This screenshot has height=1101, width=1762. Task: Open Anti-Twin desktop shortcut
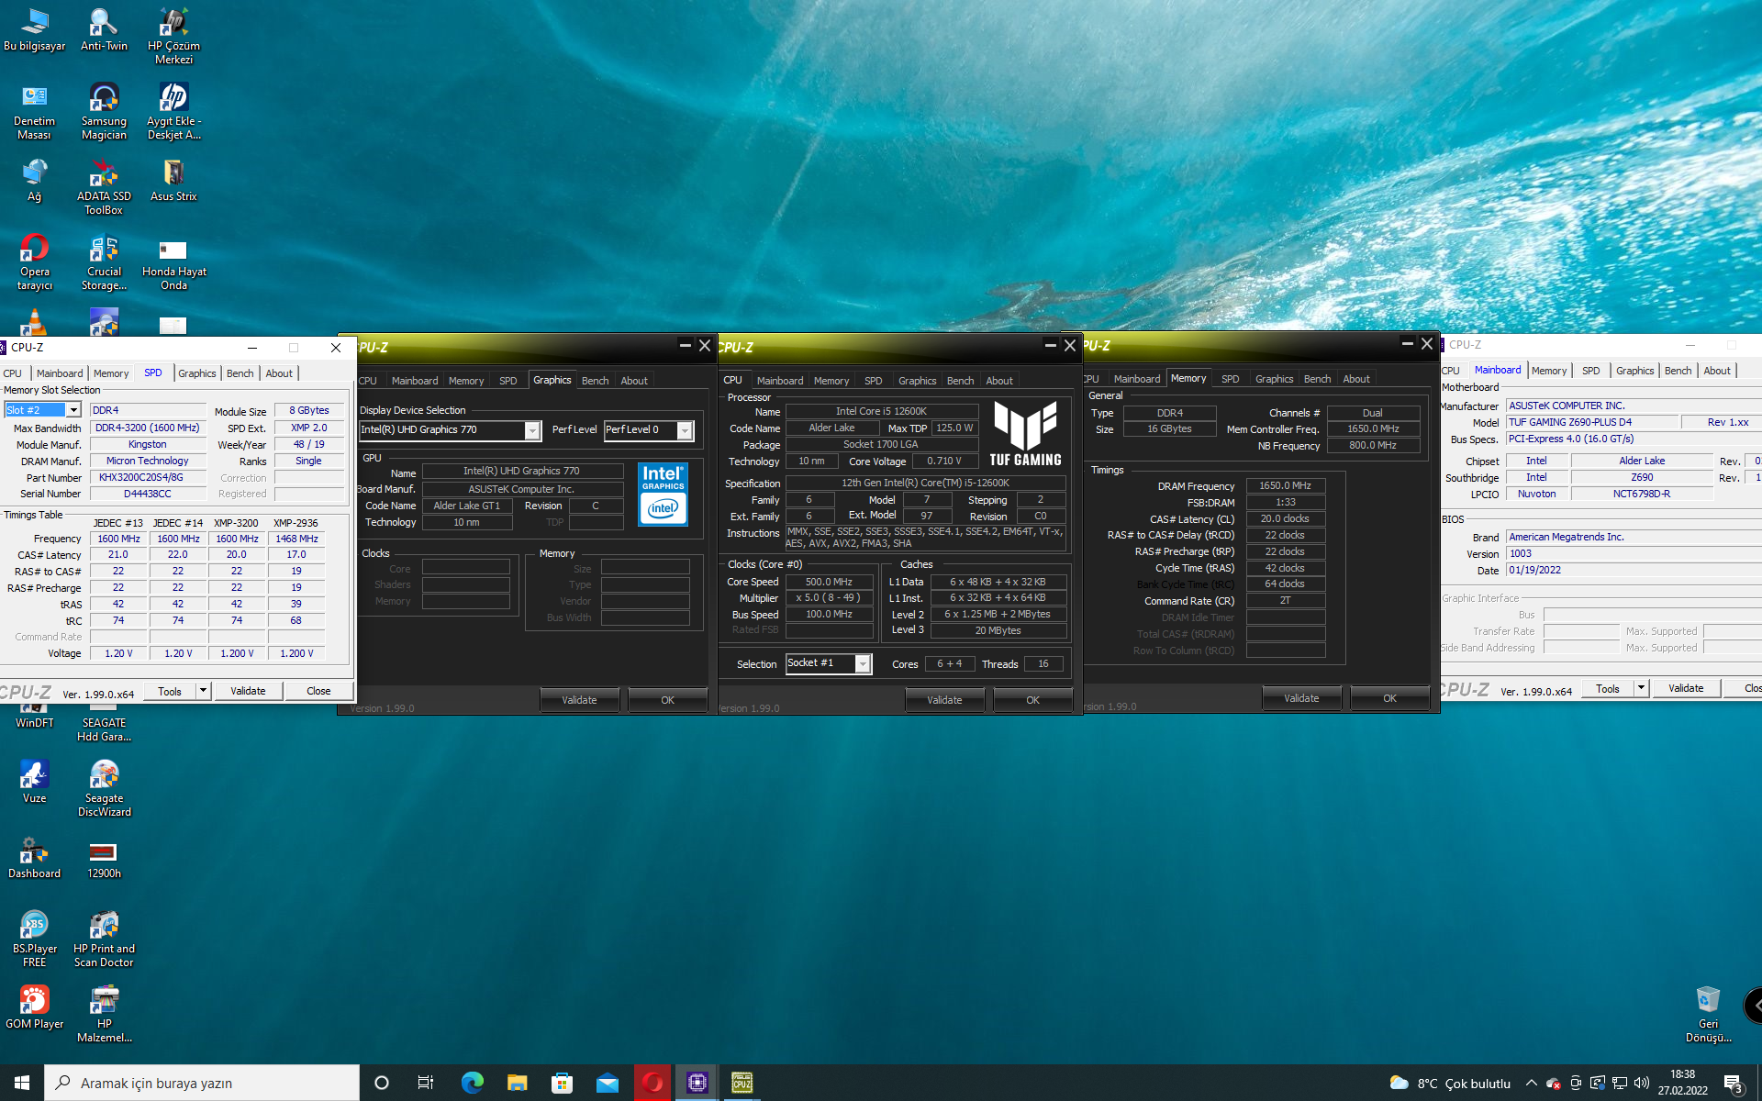pos(104,29)
